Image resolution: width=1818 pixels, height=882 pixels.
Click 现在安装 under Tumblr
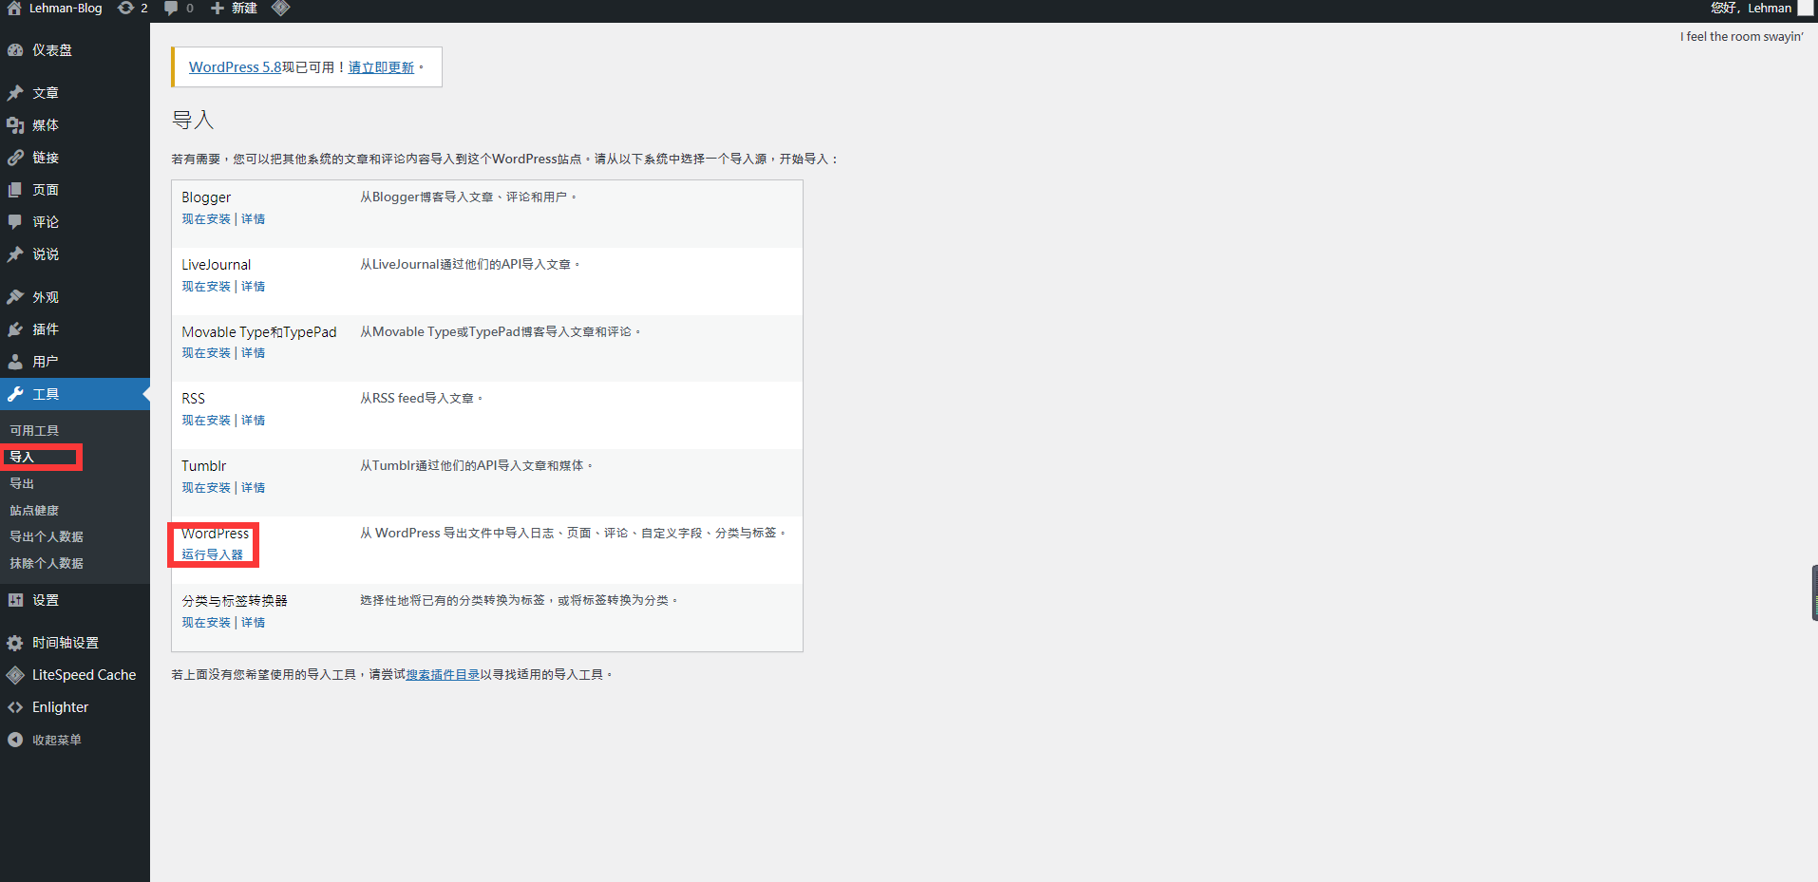pos(206,488)
